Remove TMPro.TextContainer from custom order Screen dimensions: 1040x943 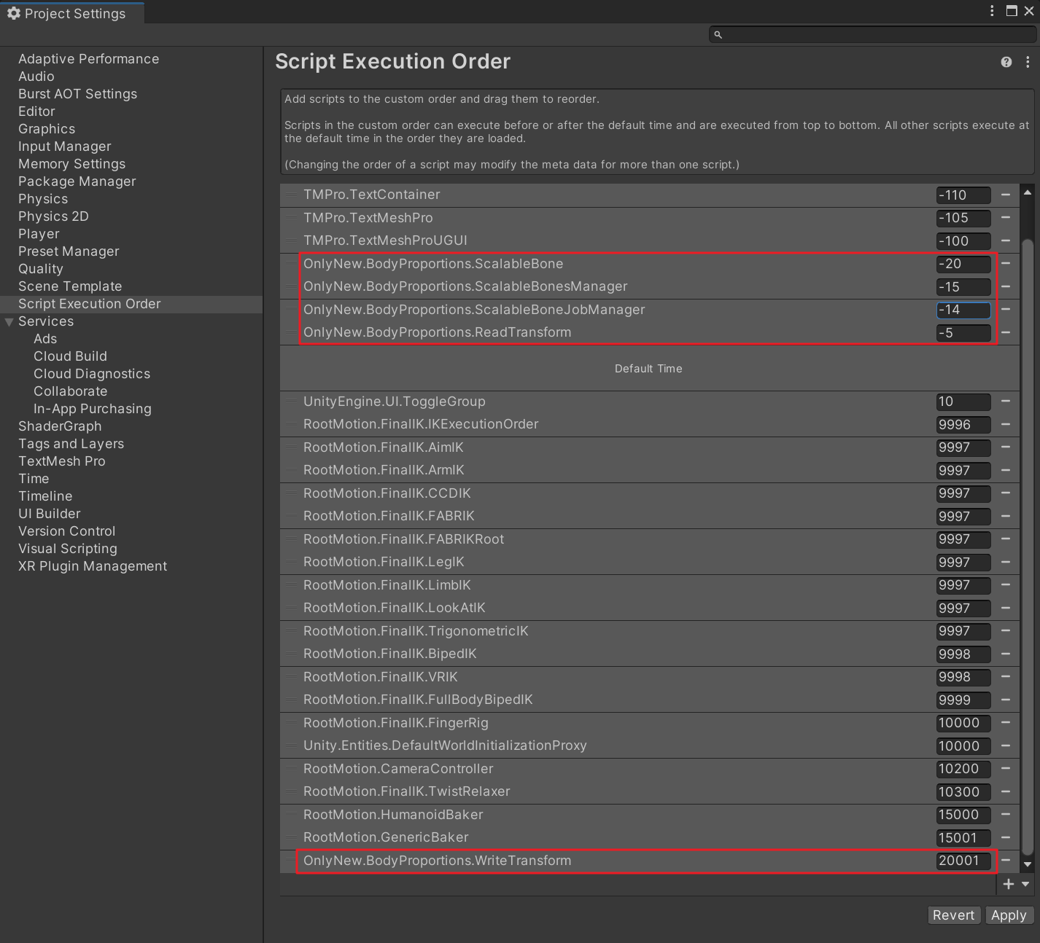pyautogui.click(x=1006, y=195)
